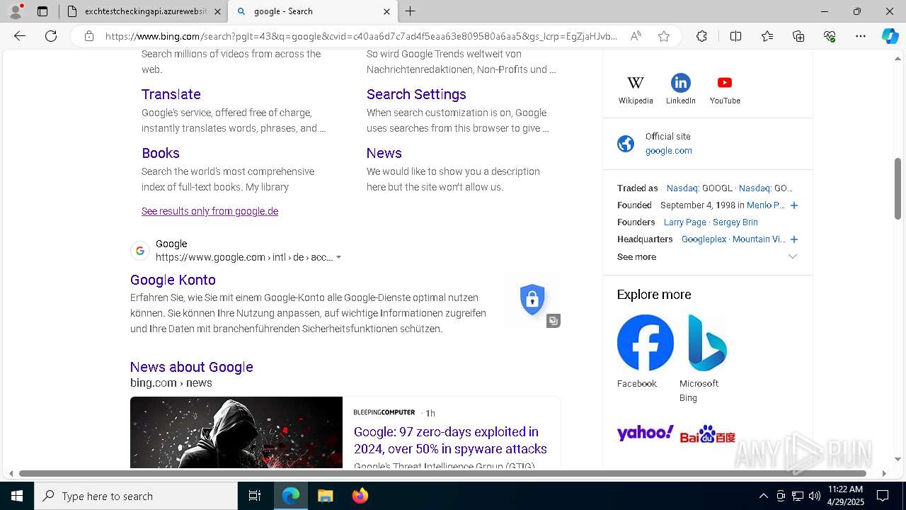Image resolution: width=906 pixels, height=510 pixels.
Task: Open Task View on taskbar
Action: (255, 496)
